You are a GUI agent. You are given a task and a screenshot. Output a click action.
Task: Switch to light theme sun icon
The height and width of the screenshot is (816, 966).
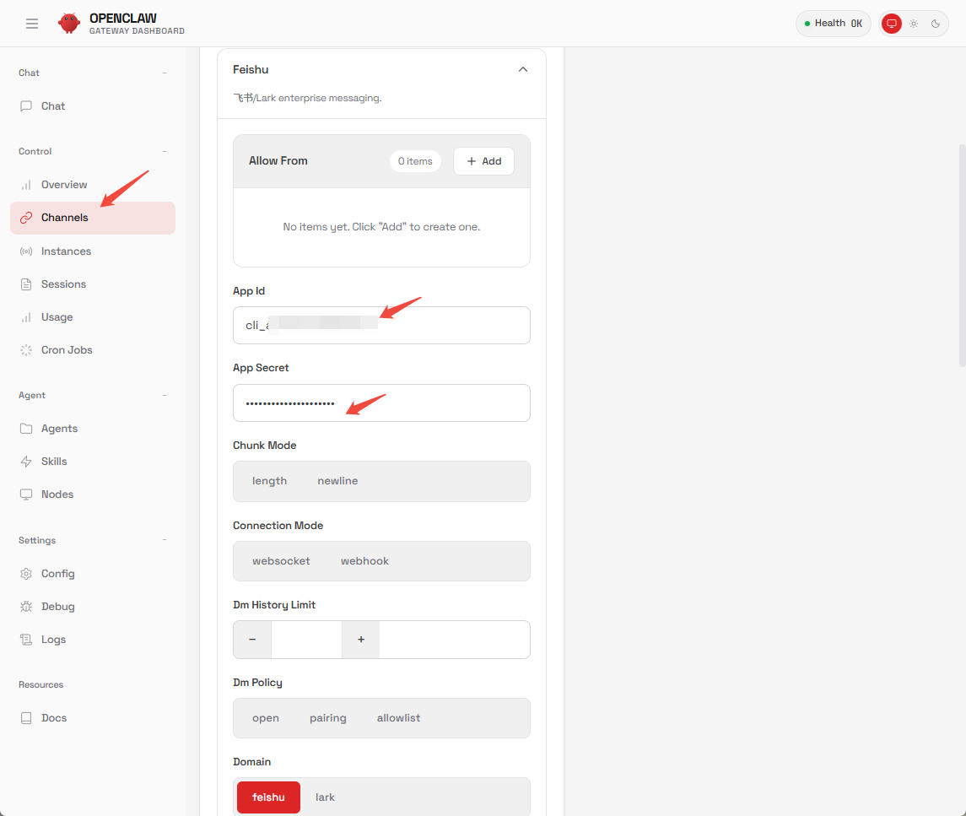tap(913, 24)
